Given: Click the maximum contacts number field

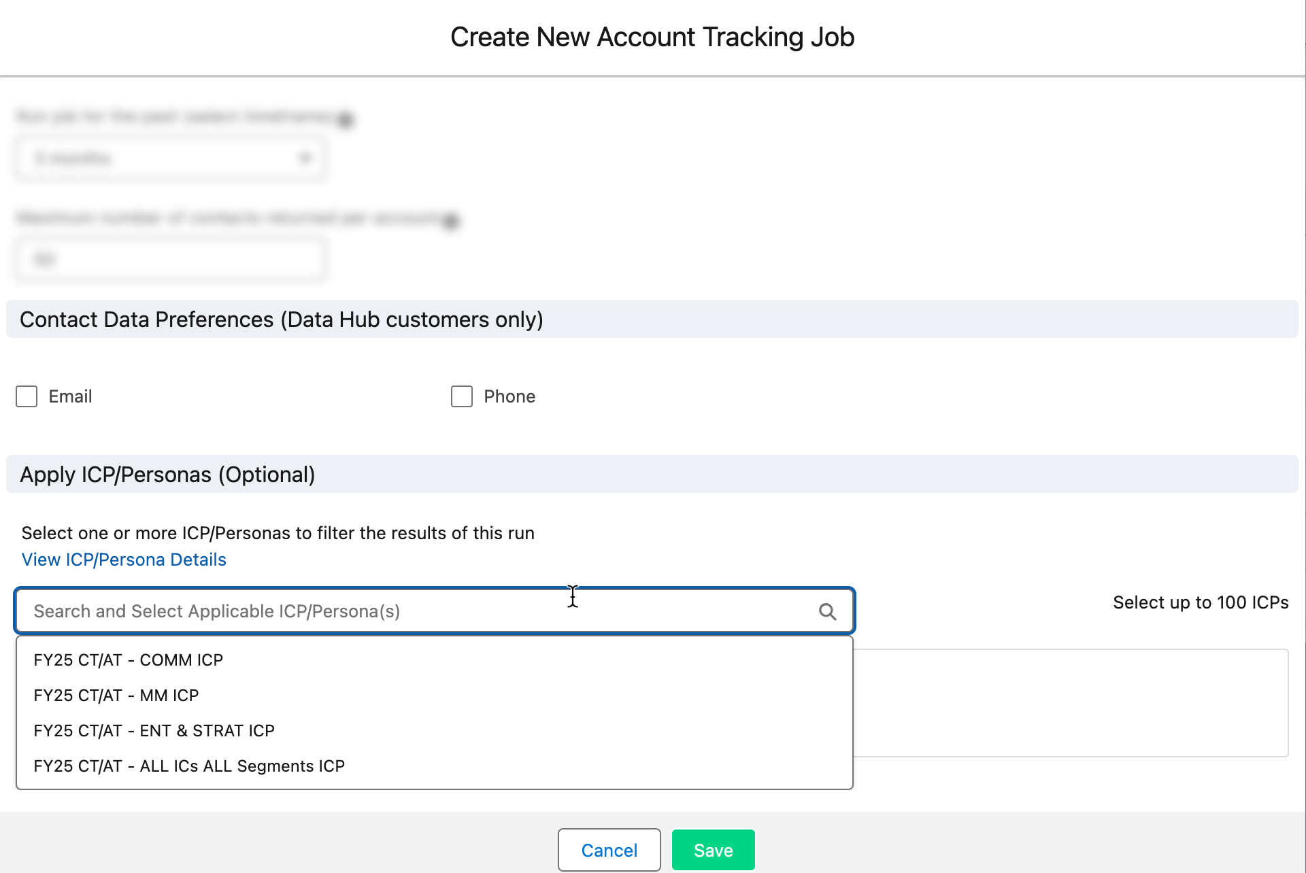Looking at the screenshot, I should (x=170, y=260).
